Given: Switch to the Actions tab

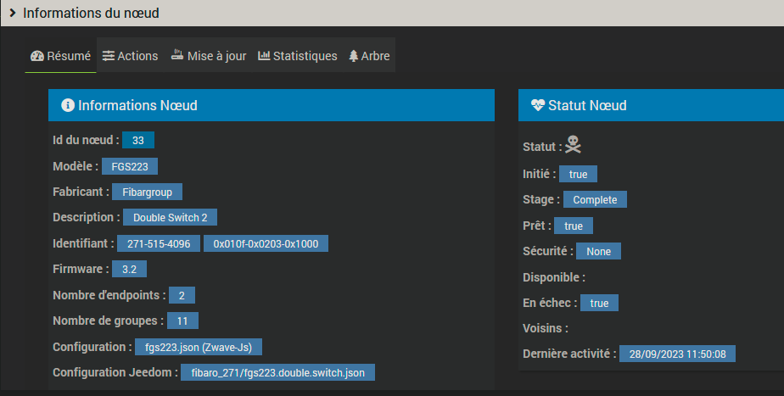Looking at the screenshot, I should (130, 56).
